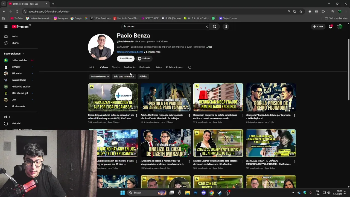This screenshot has height=197, width=350.
Task: Bookmark this page with star icon
Action: [301, 11]
